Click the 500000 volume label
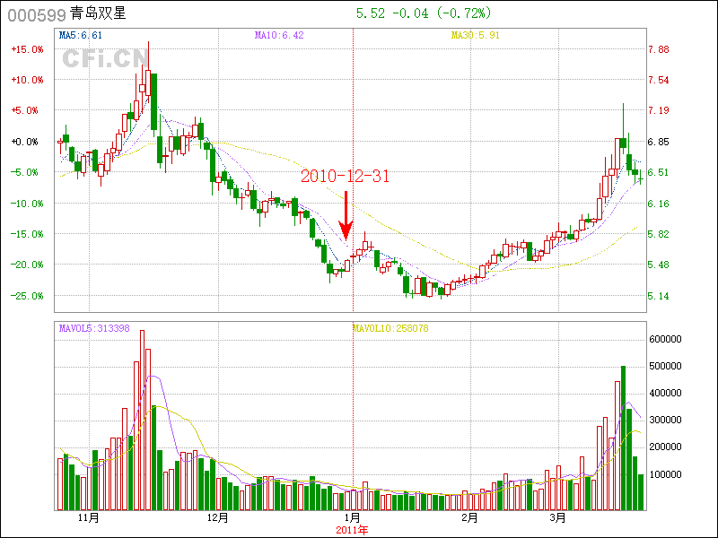The width and height of the screenshot is (718, 538). [x=665, y=366]
